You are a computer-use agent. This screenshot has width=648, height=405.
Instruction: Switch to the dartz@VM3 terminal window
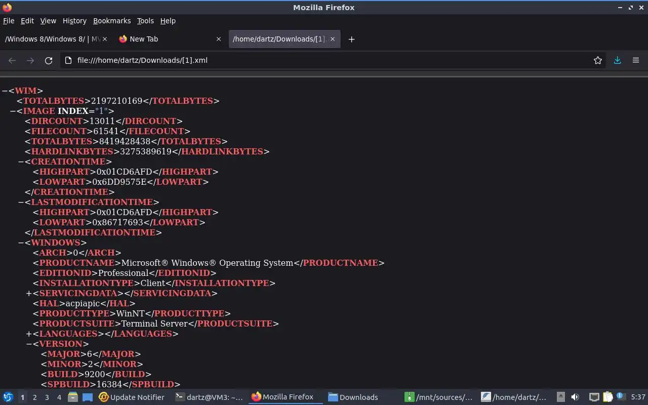209,397
